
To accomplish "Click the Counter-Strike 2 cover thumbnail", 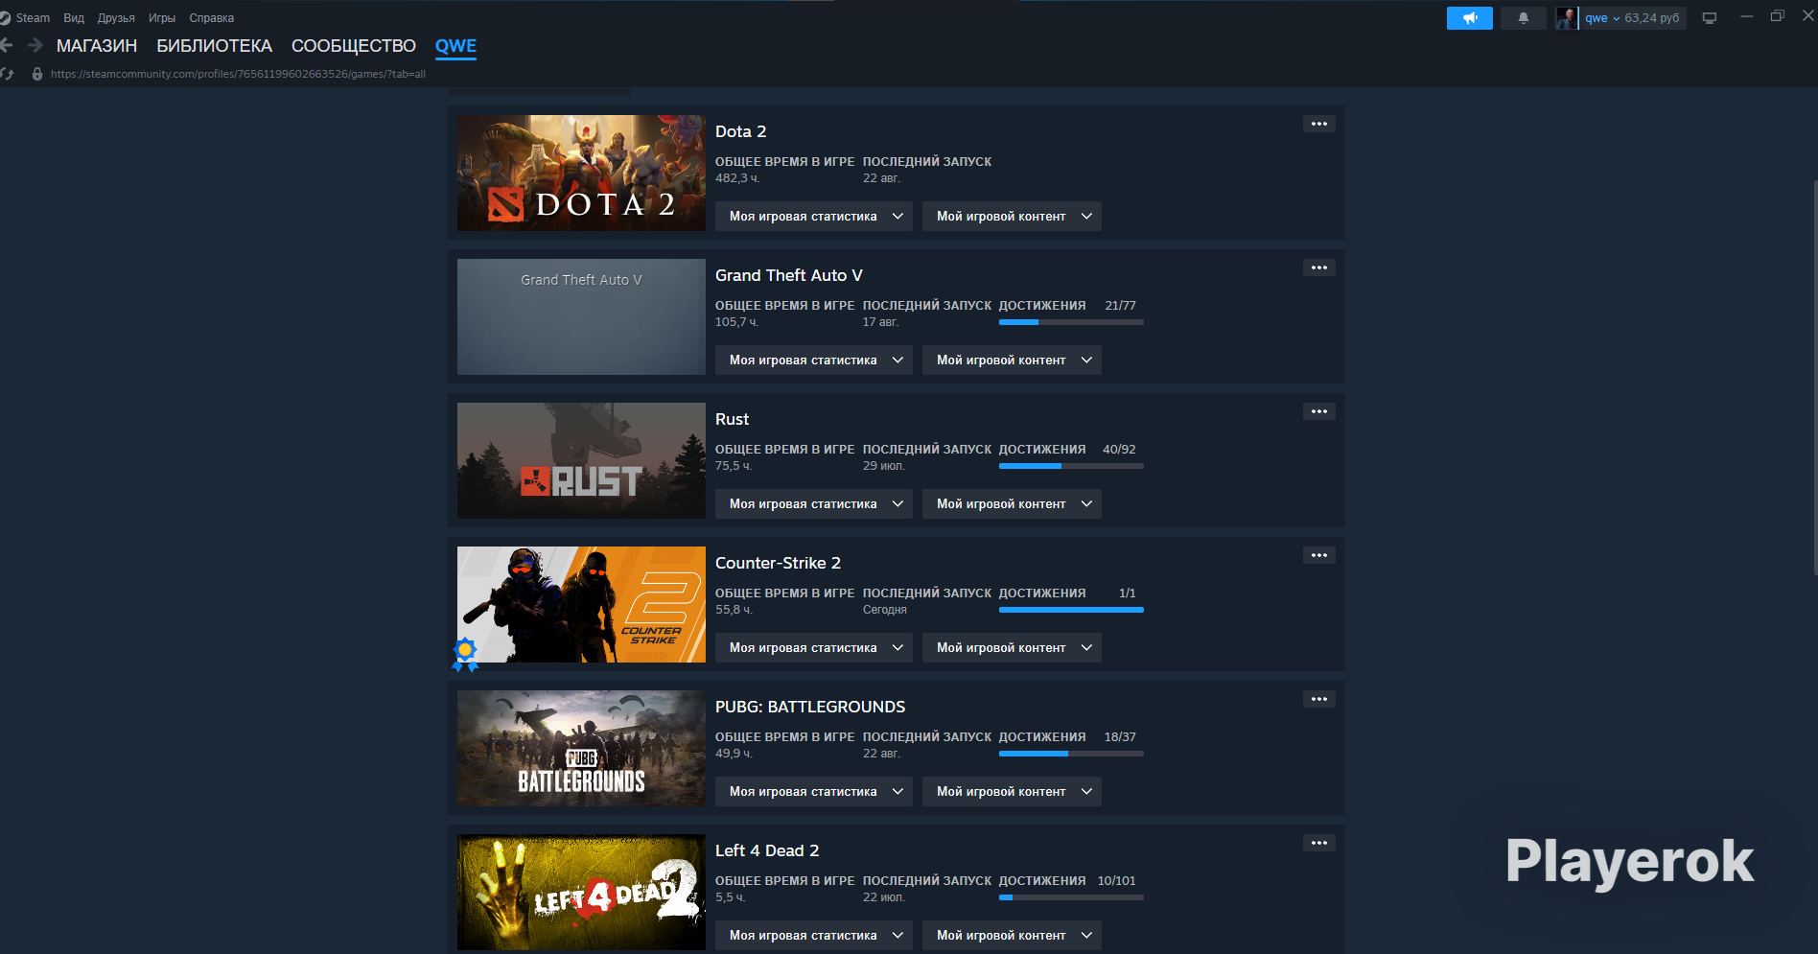I will [x=581, y=604].
